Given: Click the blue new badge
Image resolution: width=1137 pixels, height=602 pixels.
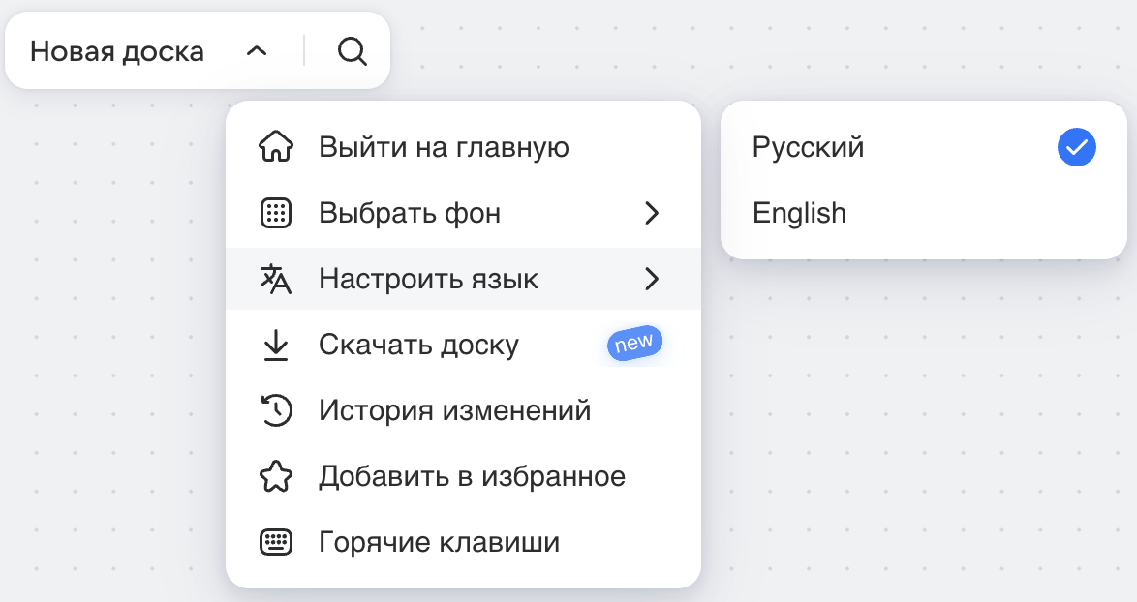Looking at the screenshot, I should (x=634, y=344).
